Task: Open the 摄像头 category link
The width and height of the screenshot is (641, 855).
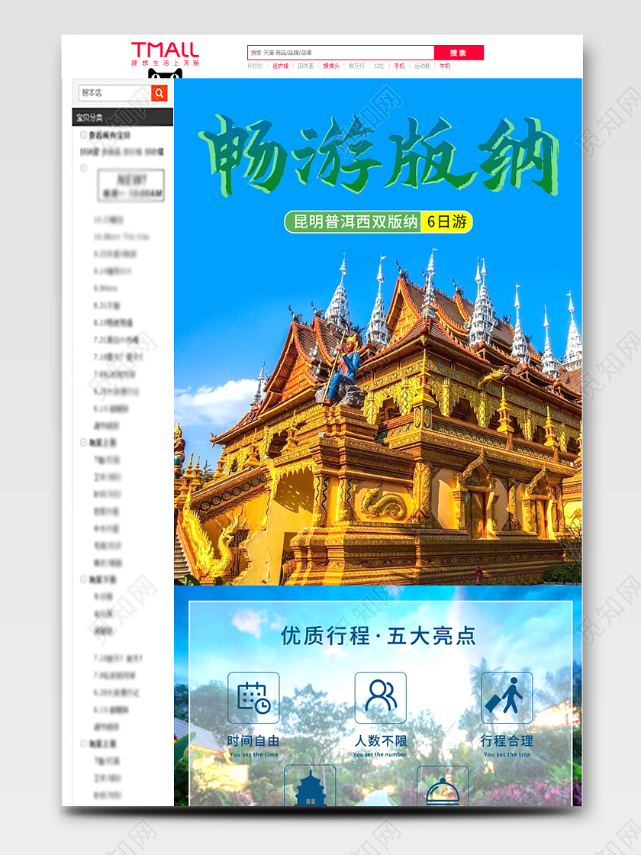Action: click(329, 66)
